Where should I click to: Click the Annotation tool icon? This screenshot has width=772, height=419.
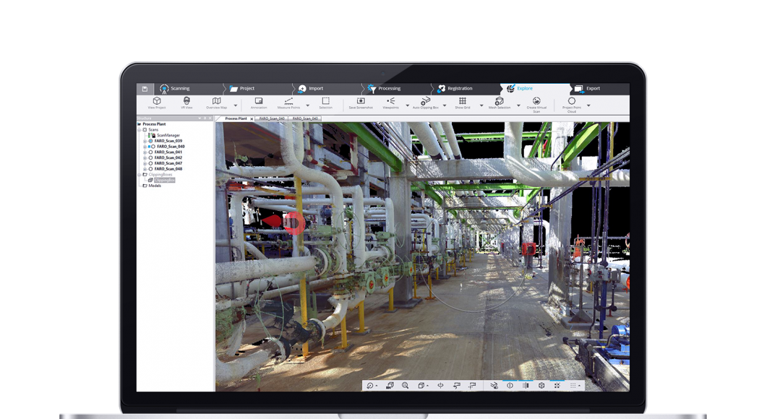coord(259,101)
